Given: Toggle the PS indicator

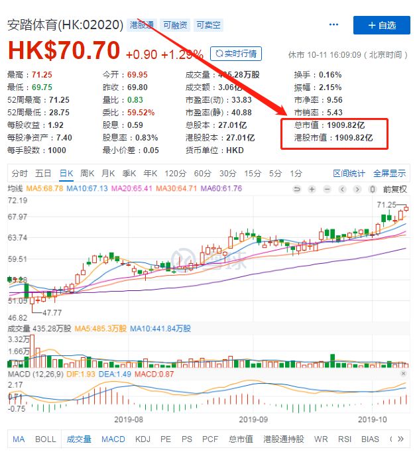Looking at the screenshot, I should [187, 439].
